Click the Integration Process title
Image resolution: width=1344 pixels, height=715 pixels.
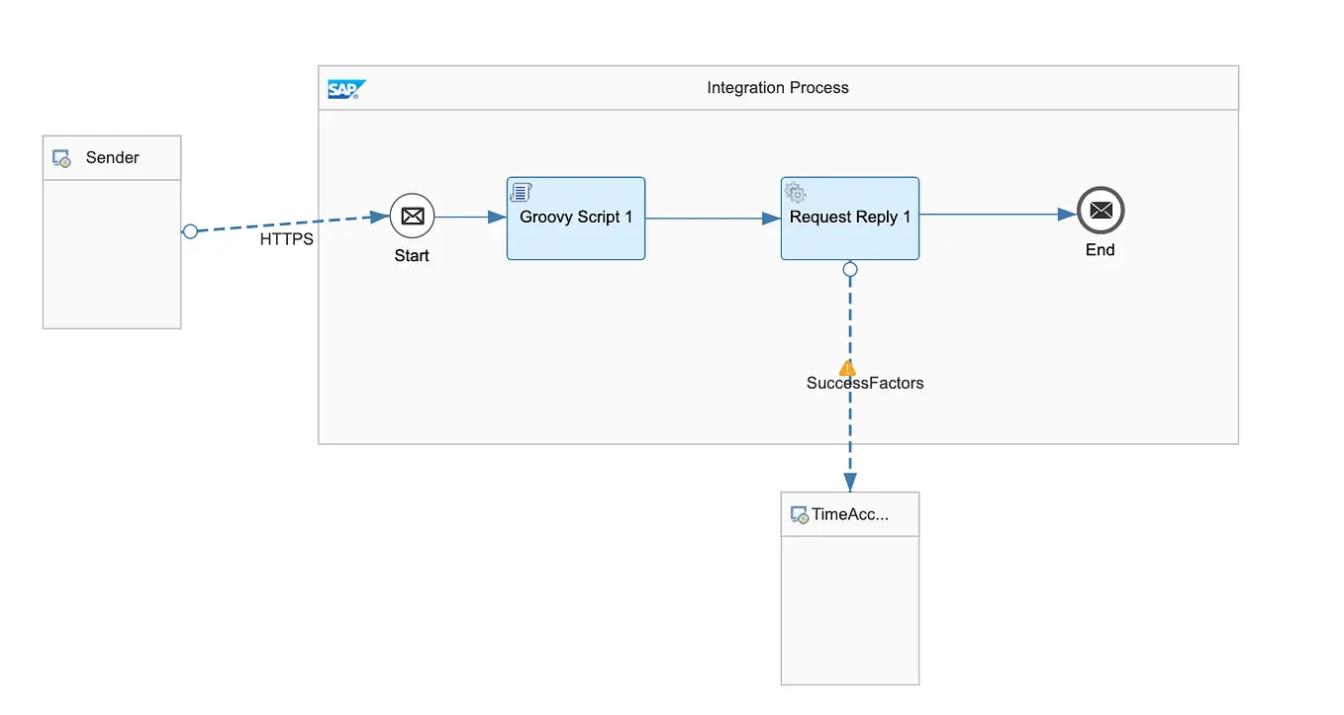[x=778, y=88]
